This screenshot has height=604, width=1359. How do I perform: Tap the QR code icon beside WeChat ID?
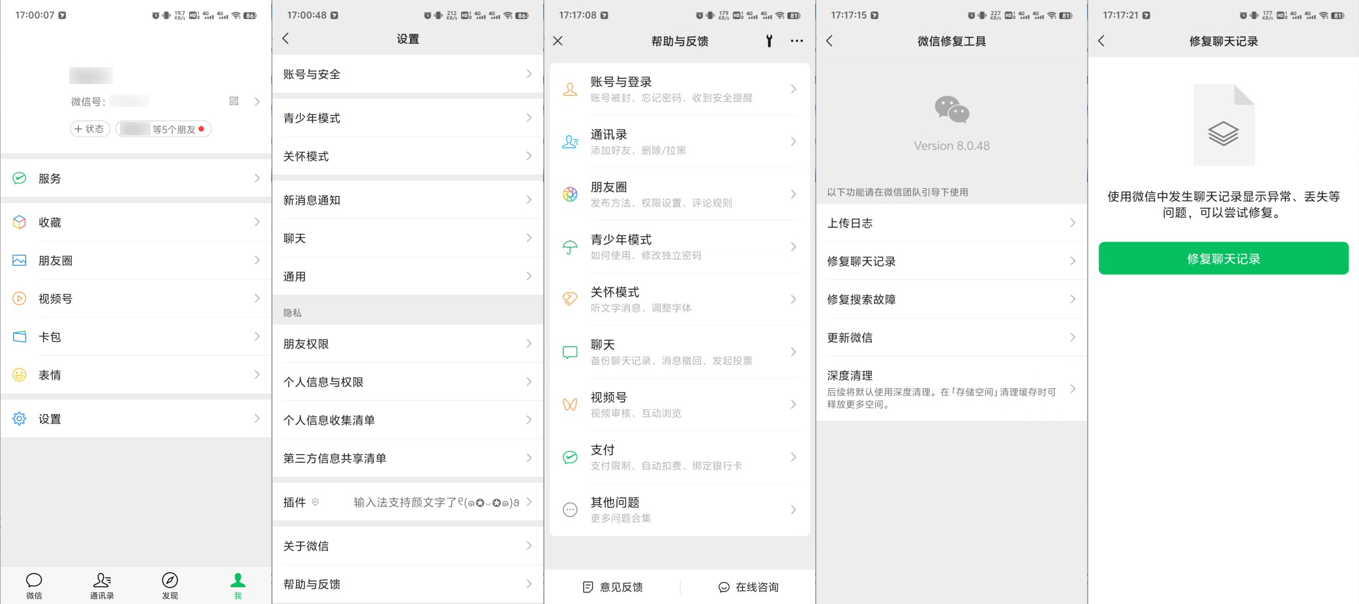pos(234,101)
